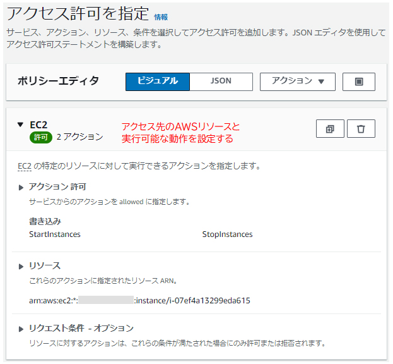Screen dimensions: 393x364
Task: Expand the リクエスト条件 - オプション section arrow
Action: (21, 329)
